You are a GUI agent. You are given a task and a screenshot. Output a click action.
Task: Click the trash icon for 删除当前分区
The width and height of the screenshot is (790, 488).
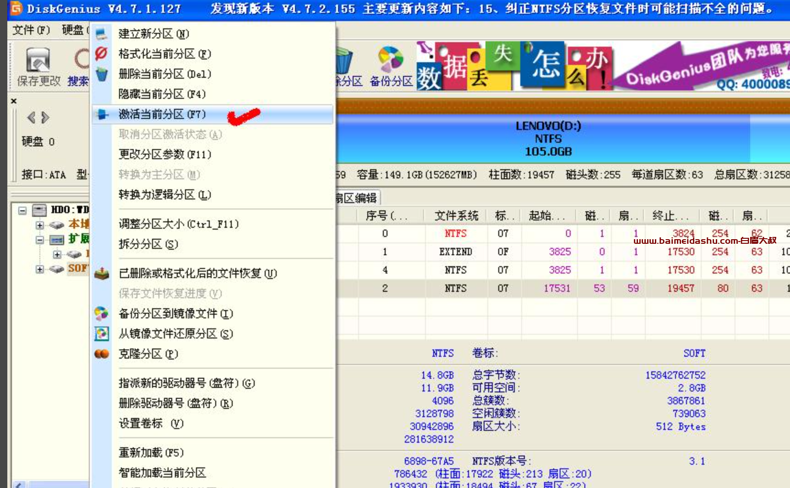click(101, 74)
